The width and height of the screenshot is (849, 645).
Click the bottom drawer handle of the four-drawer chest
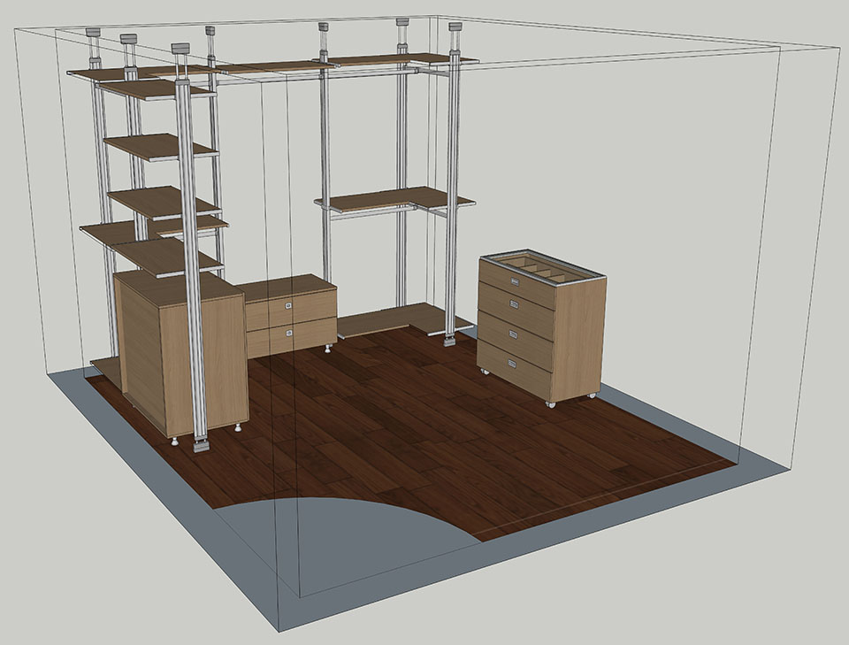(x=512, y=364)
